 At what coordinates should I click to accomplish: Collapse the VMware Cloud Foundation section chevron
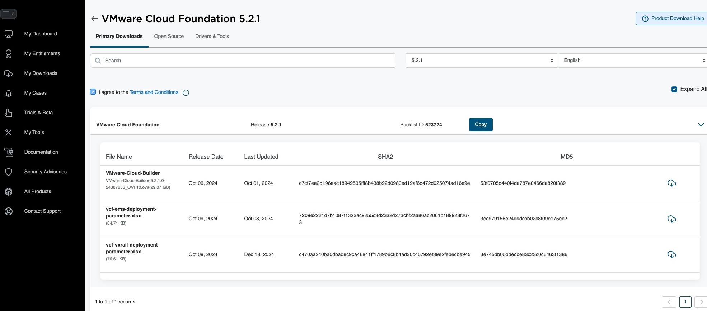click(x=701, y=125)
